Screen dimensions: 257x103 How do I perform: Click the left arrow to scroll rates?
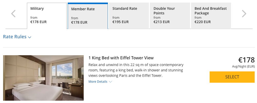coord(13,14)
